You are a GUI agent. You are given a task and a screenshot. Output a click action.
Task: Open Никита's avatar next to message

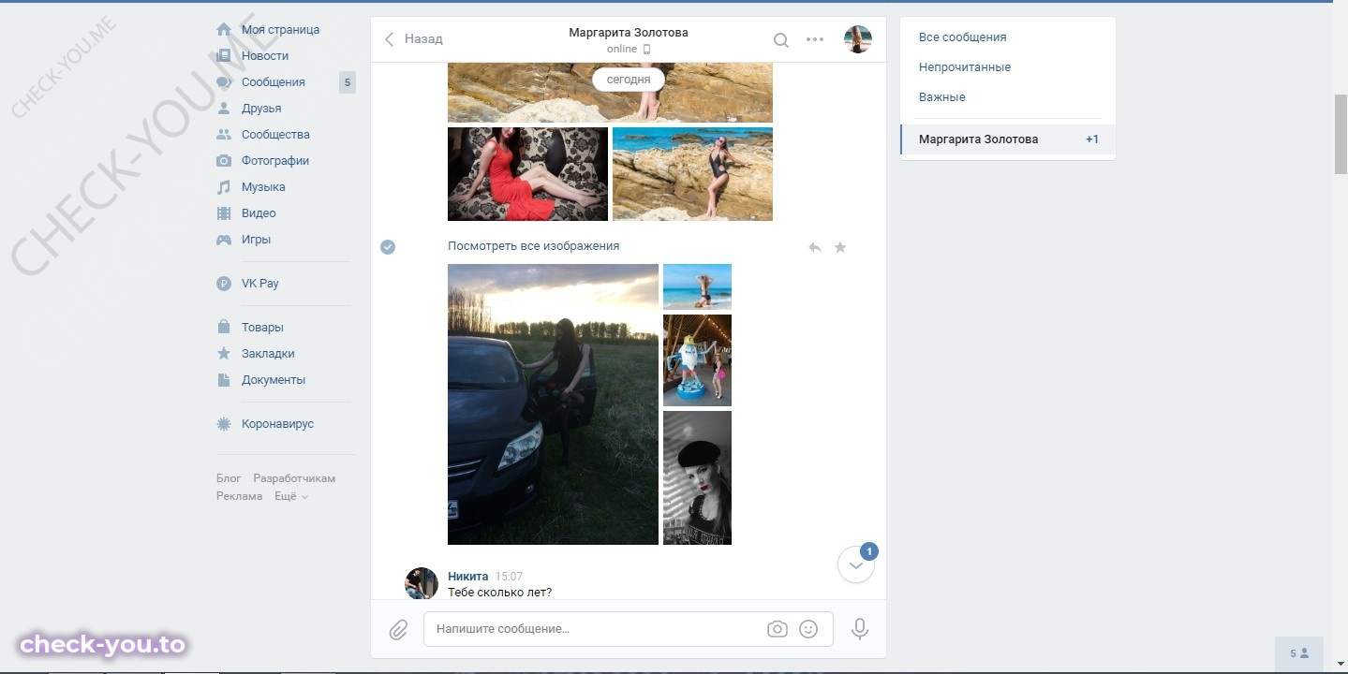(422, 583)
